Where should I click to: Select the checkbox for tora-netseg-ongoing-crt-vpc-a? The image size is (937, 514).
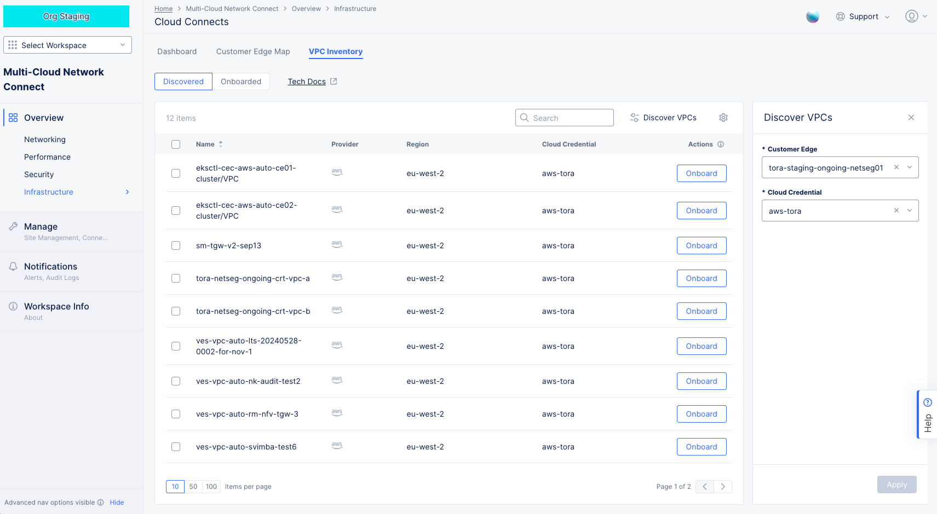click(x=176, y=278)
